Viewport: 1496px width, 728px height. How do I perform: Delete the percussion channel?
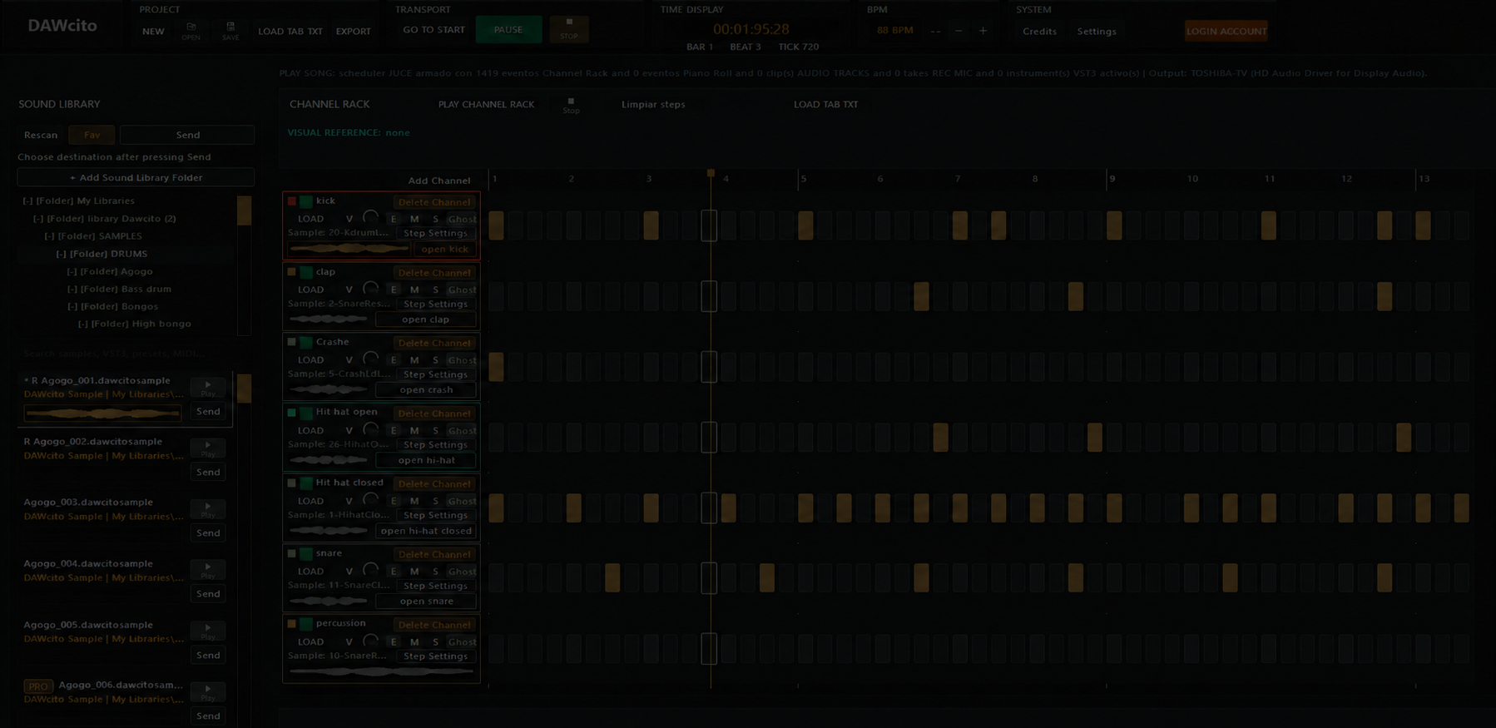[x=434, y=625]
